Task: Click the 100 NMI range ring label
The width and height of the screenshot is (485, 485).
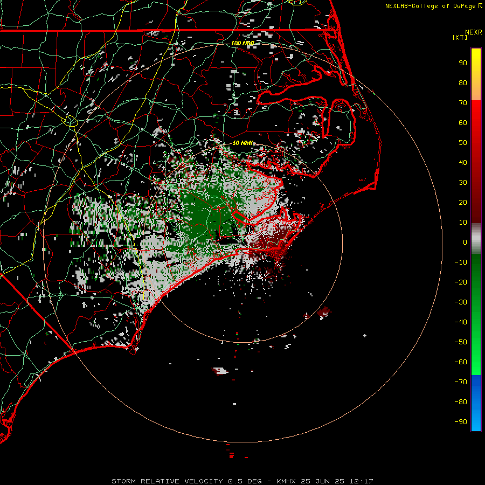Action: (x=242, y=43)
